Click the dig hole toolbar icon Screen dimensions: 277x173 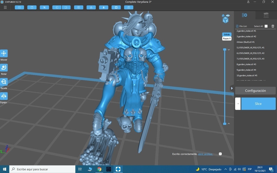pyautogui.click(x=116, y=7)
